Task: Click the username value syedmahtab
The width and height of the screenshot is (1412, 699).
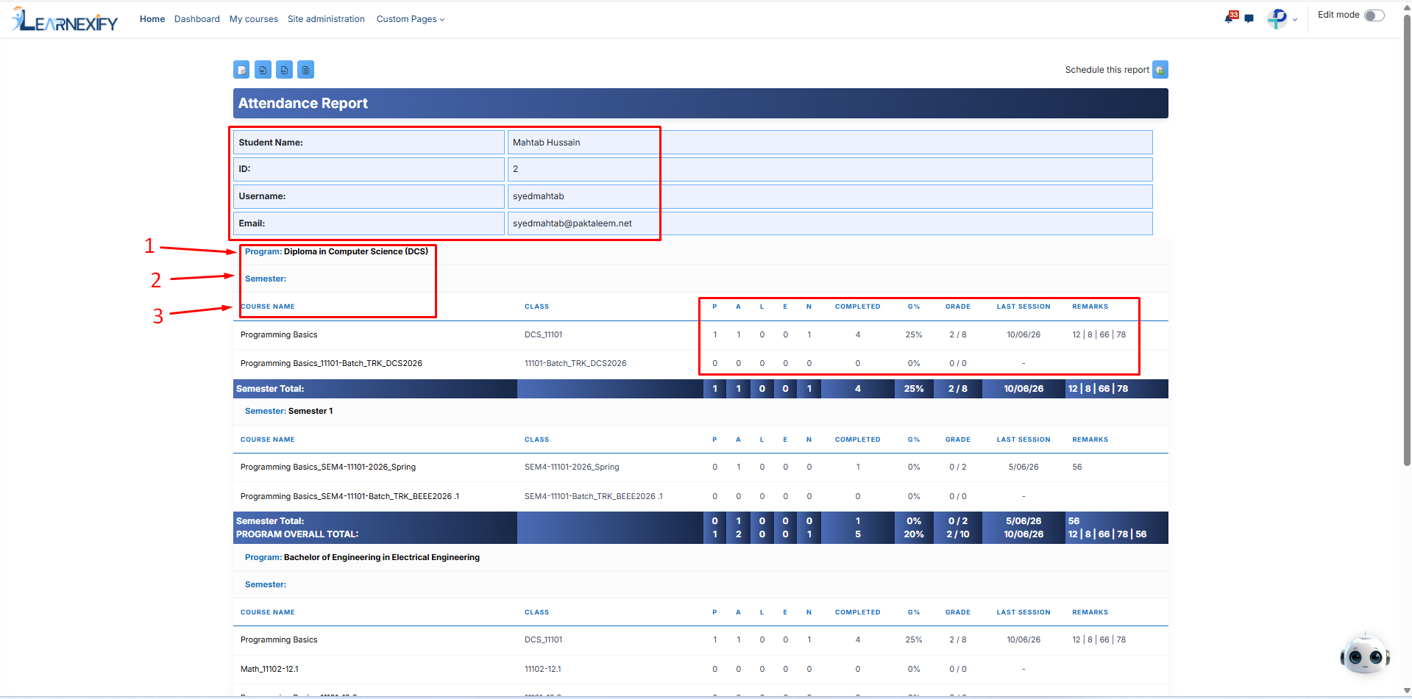Action: [539, 196]
